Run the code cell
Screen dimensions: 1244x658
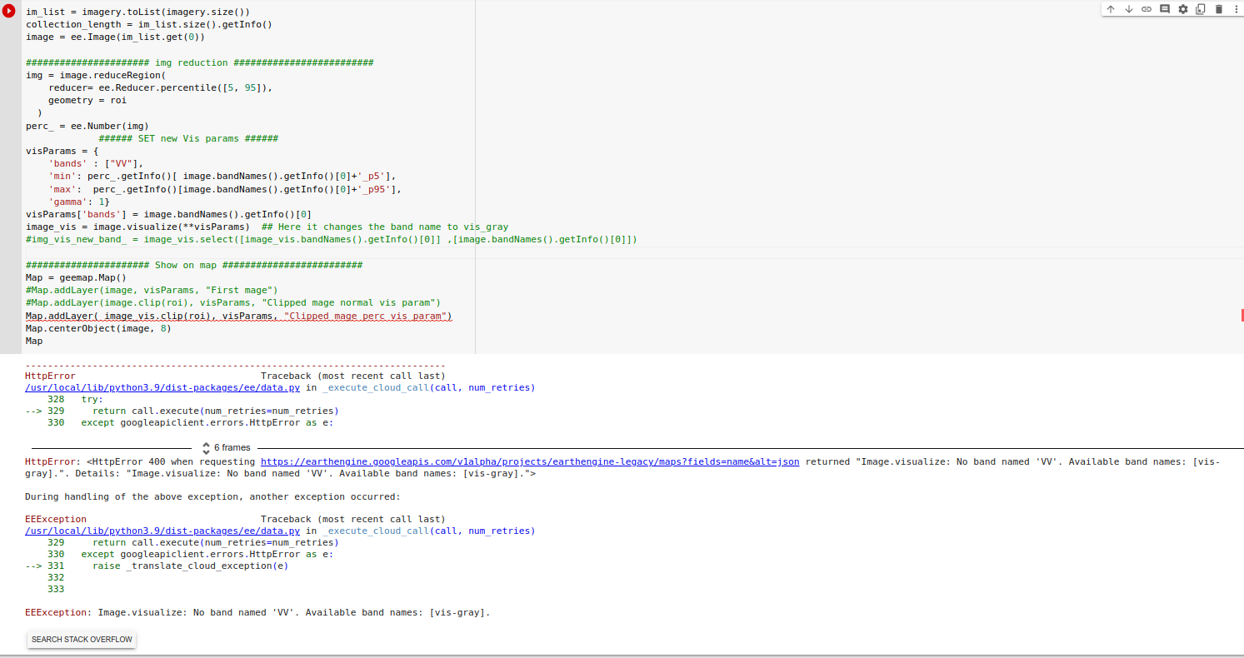click(8, 12)
